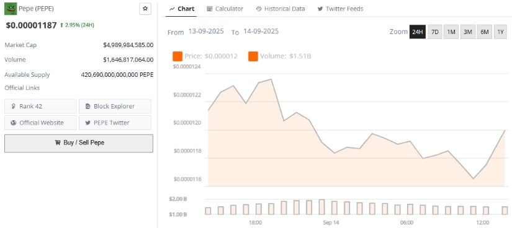Click the From date field 13-09-2025
The width and height of the screenshot is (512, 228).
206,32
